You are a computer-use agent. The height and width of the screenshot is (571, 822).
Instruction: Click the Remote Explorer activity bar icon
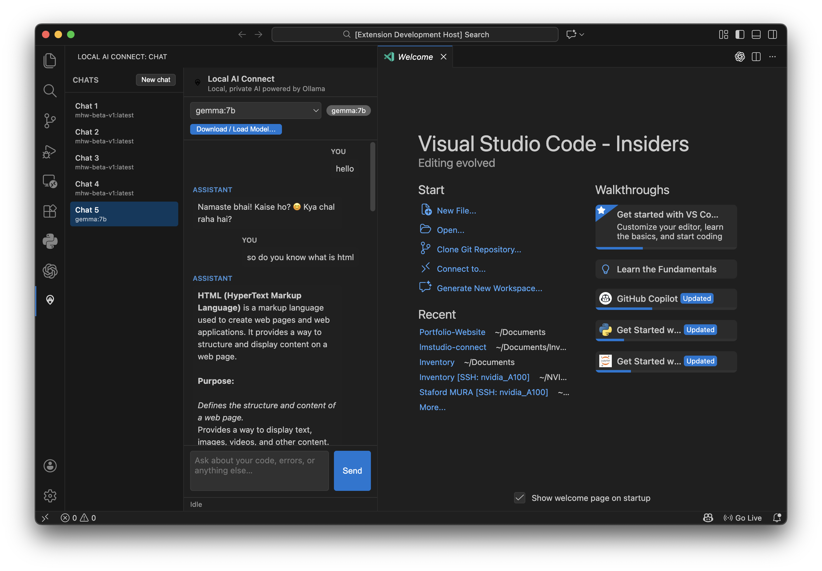point(50,181)
